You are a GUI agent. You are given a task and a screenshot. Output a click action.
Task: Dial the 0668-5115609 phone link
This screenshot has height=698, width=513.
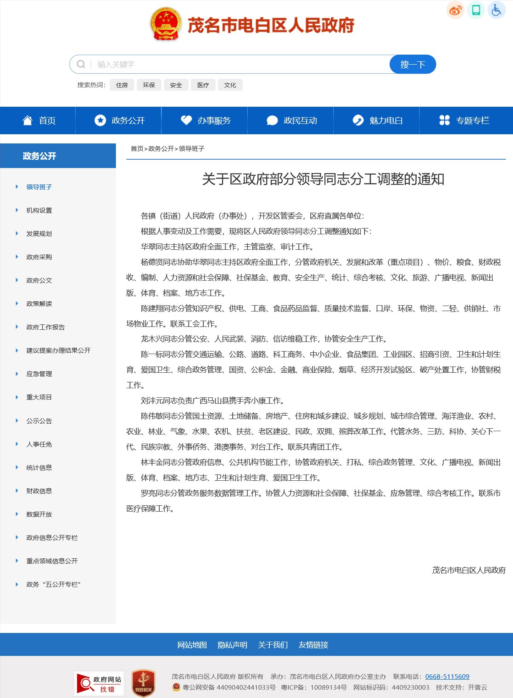(447, 676)
